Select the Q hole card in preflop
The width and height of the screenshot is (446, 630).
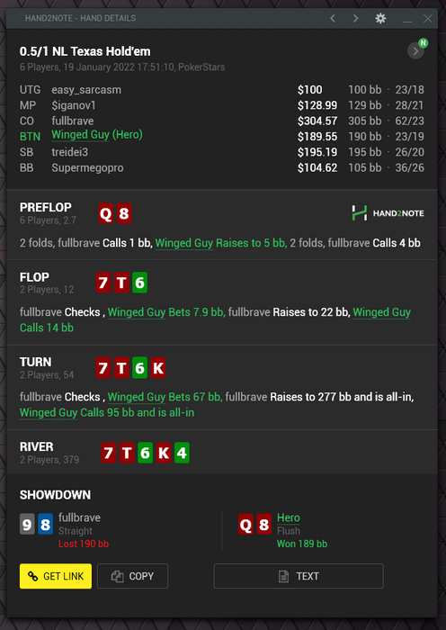105,213
